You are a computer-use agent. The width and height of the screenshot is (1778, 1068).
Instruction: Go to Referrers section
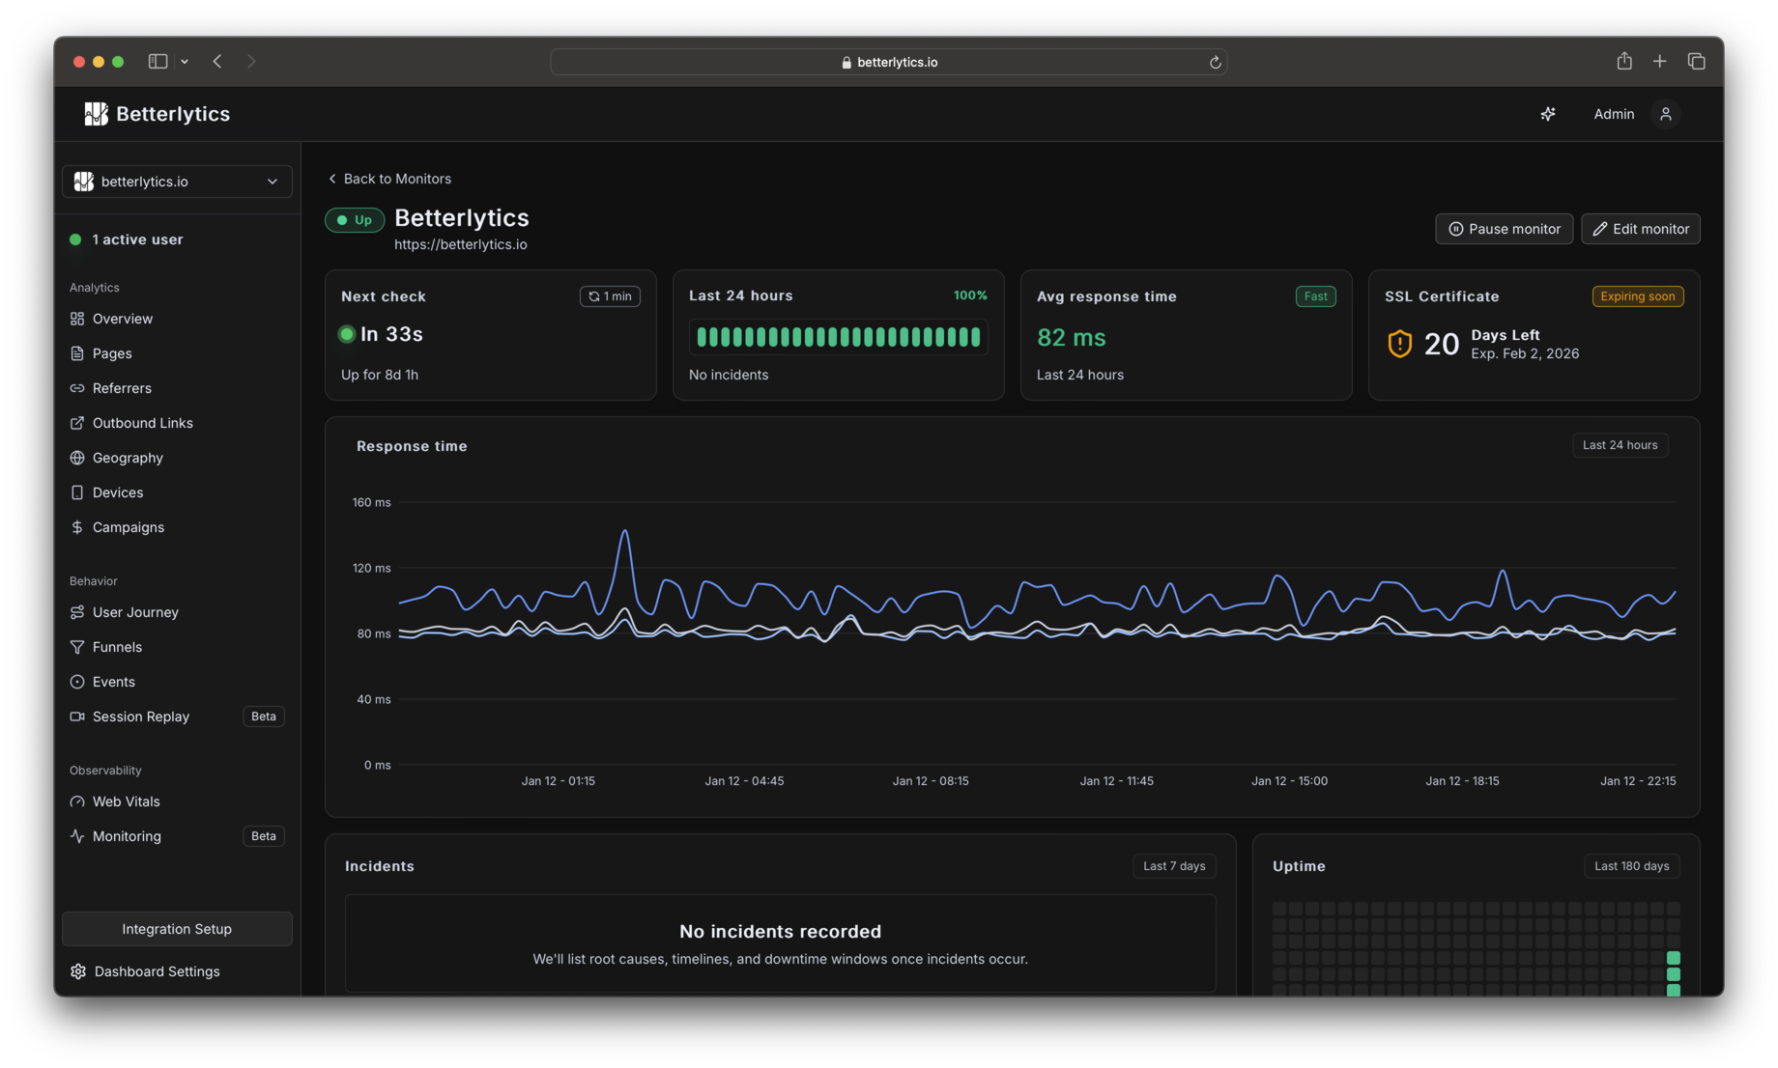tap(122, 388)
